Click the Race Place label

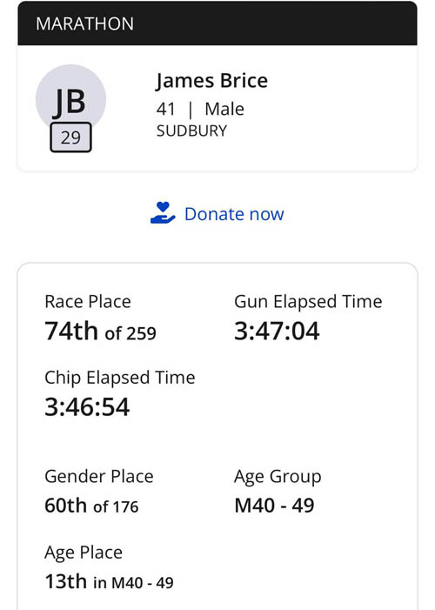point(88,302)
